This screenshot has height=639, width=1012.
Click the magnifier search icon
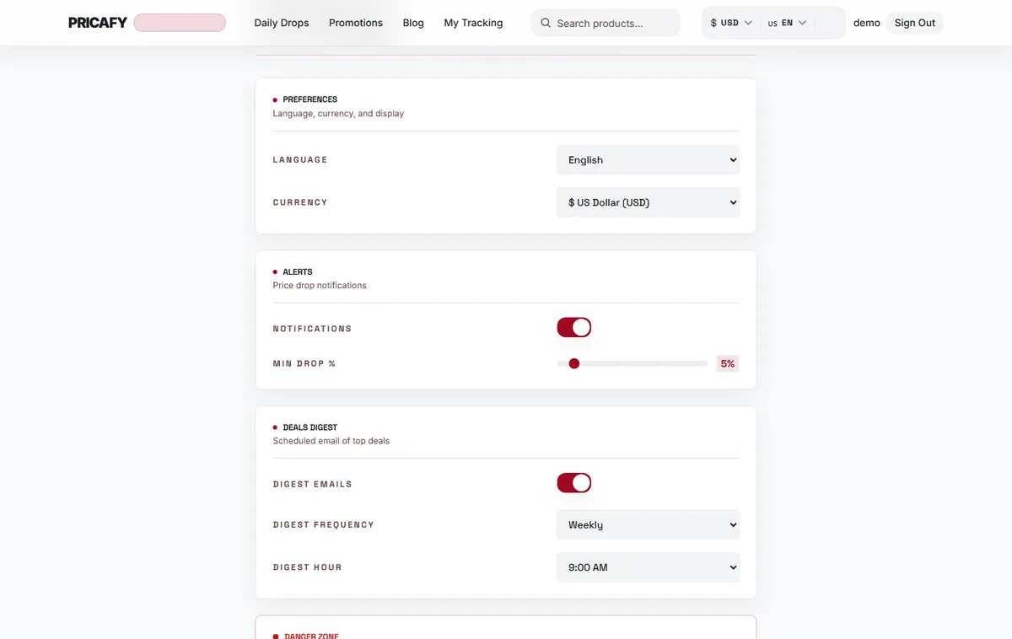pyautogui.click(x=546, y=23)
